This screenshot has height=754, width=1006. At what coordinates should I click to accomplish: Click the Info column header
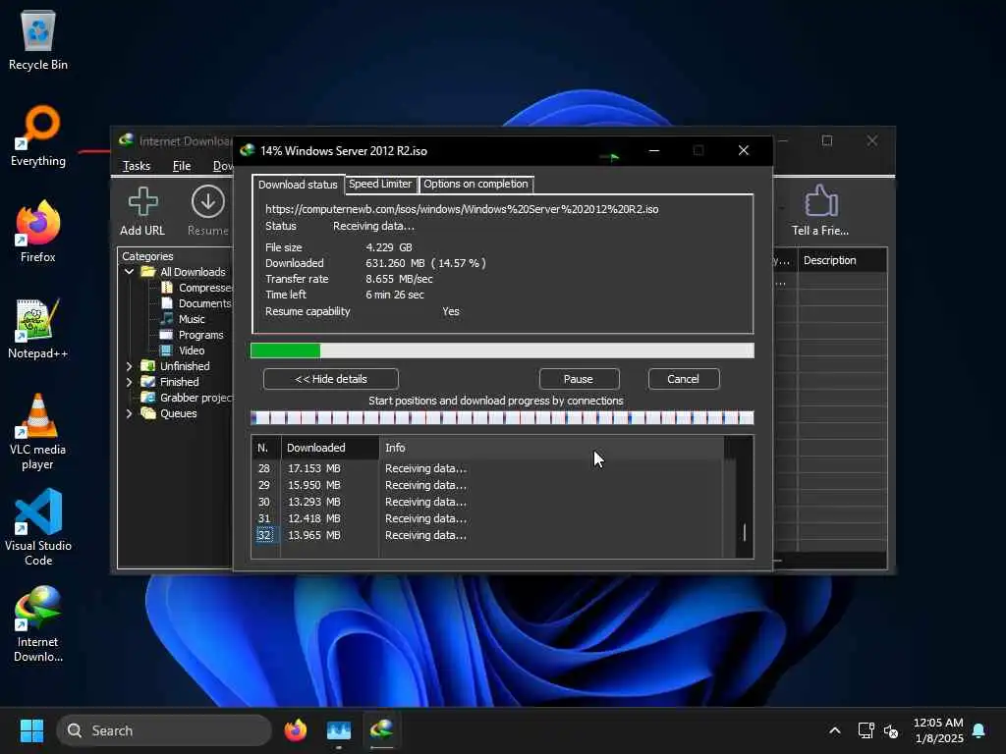pyautogui.click(x=552, y=448)
